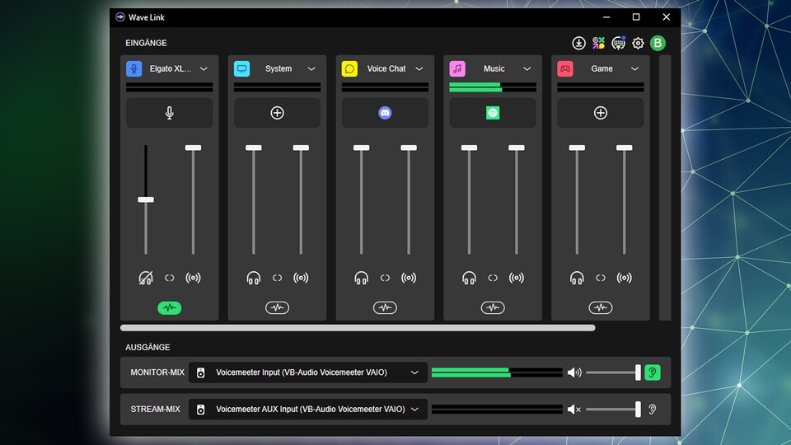791x445 pixels.
Task: Click the horizontal inputs scrollbar
Action: [358, 328]
